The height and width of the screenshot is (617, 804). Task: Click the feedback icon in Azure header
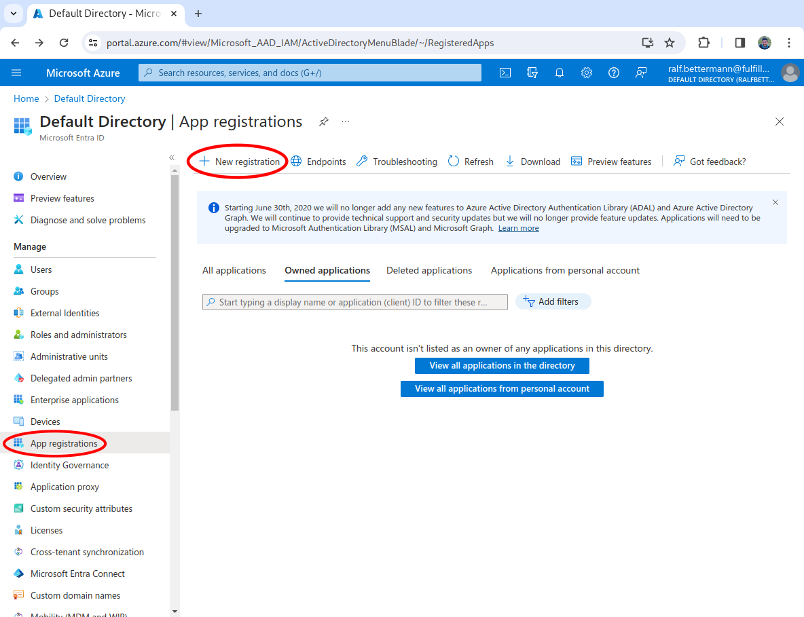641,73
